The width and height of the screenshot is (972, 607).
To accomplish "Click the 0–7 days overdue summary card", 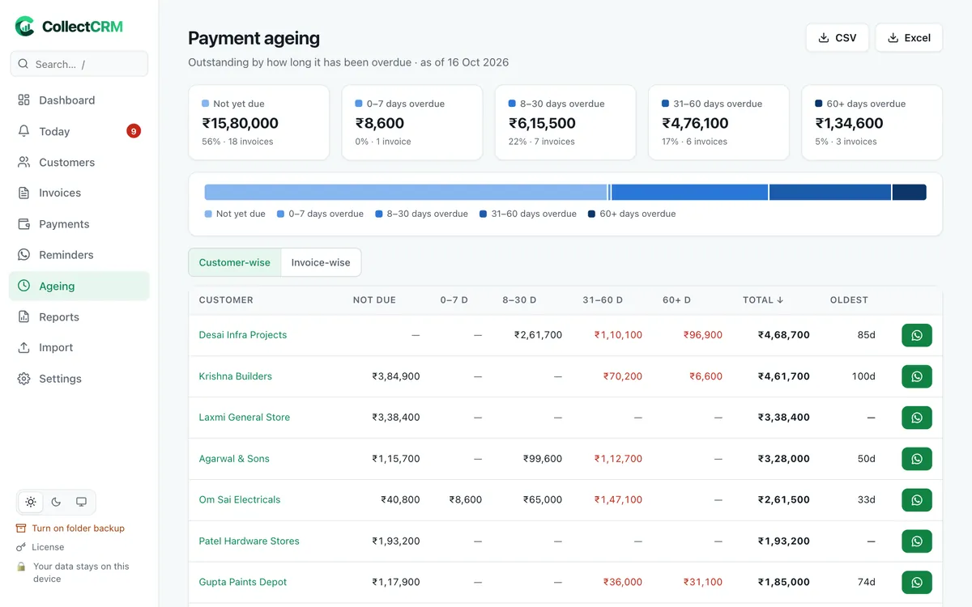I will click(x=412, y=123).
